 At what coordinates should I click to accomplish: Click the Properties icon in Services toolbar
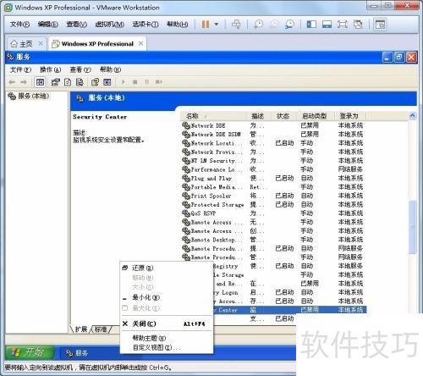pos(56,82)
